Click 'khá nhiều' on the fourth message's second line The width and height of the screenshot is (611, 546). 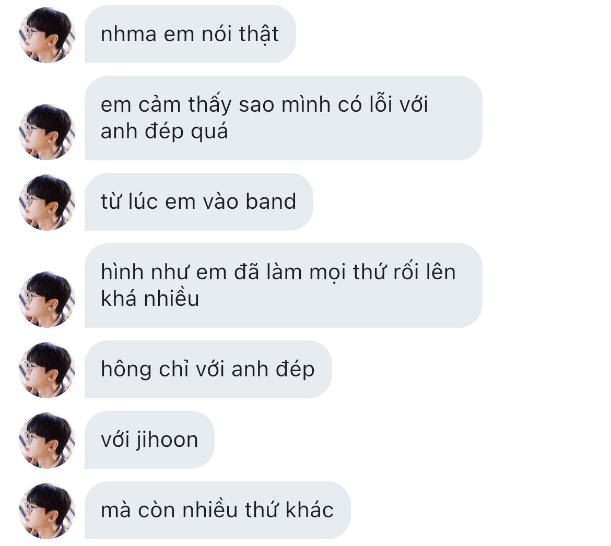click(x=150, y=299)
